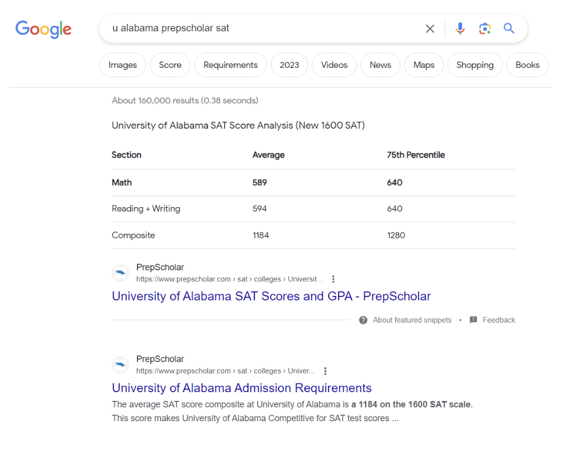Select the Images filter tab
This screenshot has width=569, height=456.
point(123,65)
